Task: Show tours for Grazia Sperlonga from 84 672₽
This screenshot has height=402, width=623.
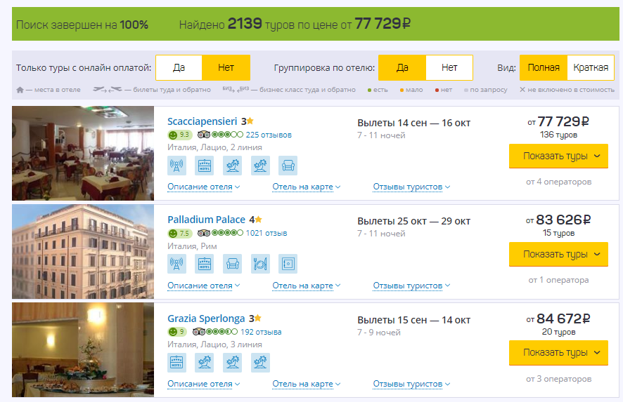Action: click(558, 352)
